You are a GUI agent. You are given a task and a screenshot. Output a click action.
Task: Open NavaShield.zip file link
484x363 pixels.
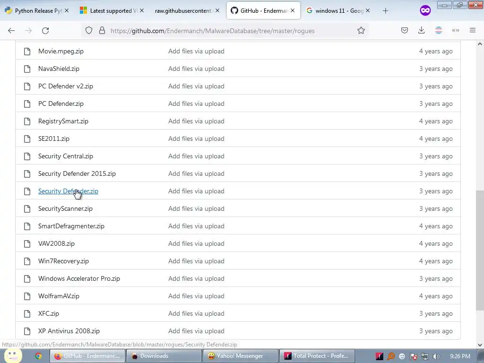tap(59, 69)
